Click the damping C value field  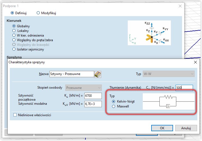(184, 88)
